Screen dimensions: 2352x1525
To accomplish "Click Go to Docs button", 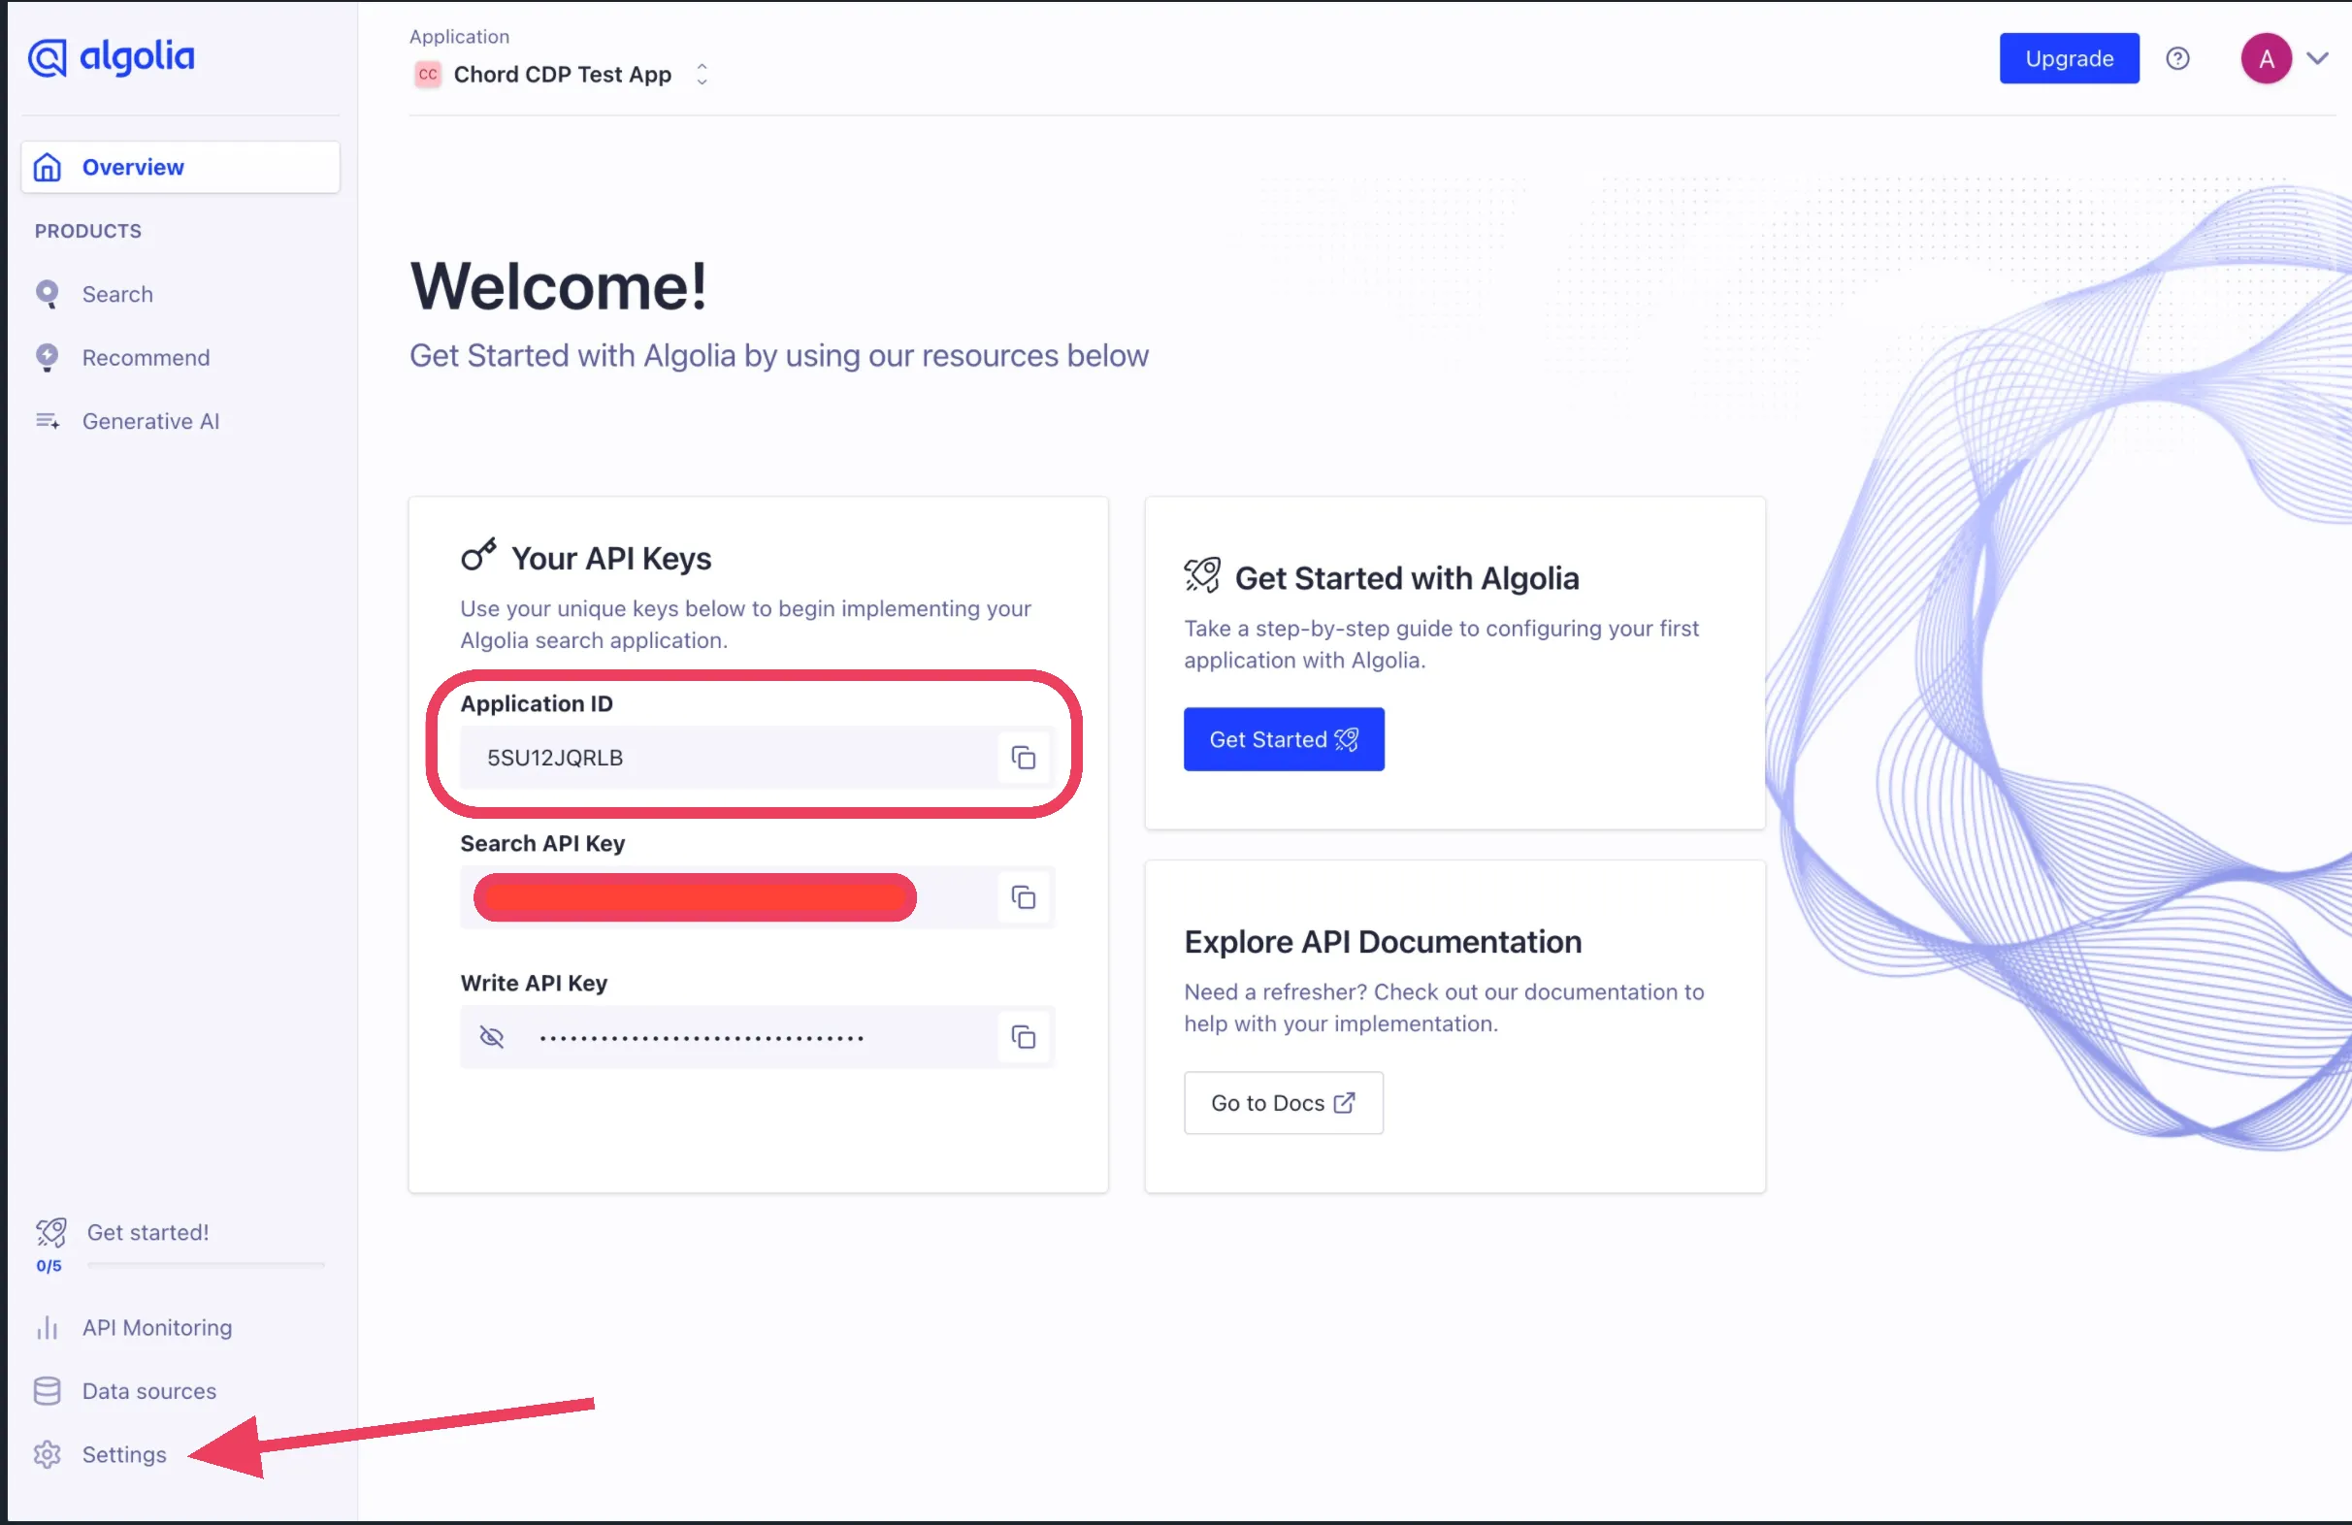I will (x=1284, y=1103).
